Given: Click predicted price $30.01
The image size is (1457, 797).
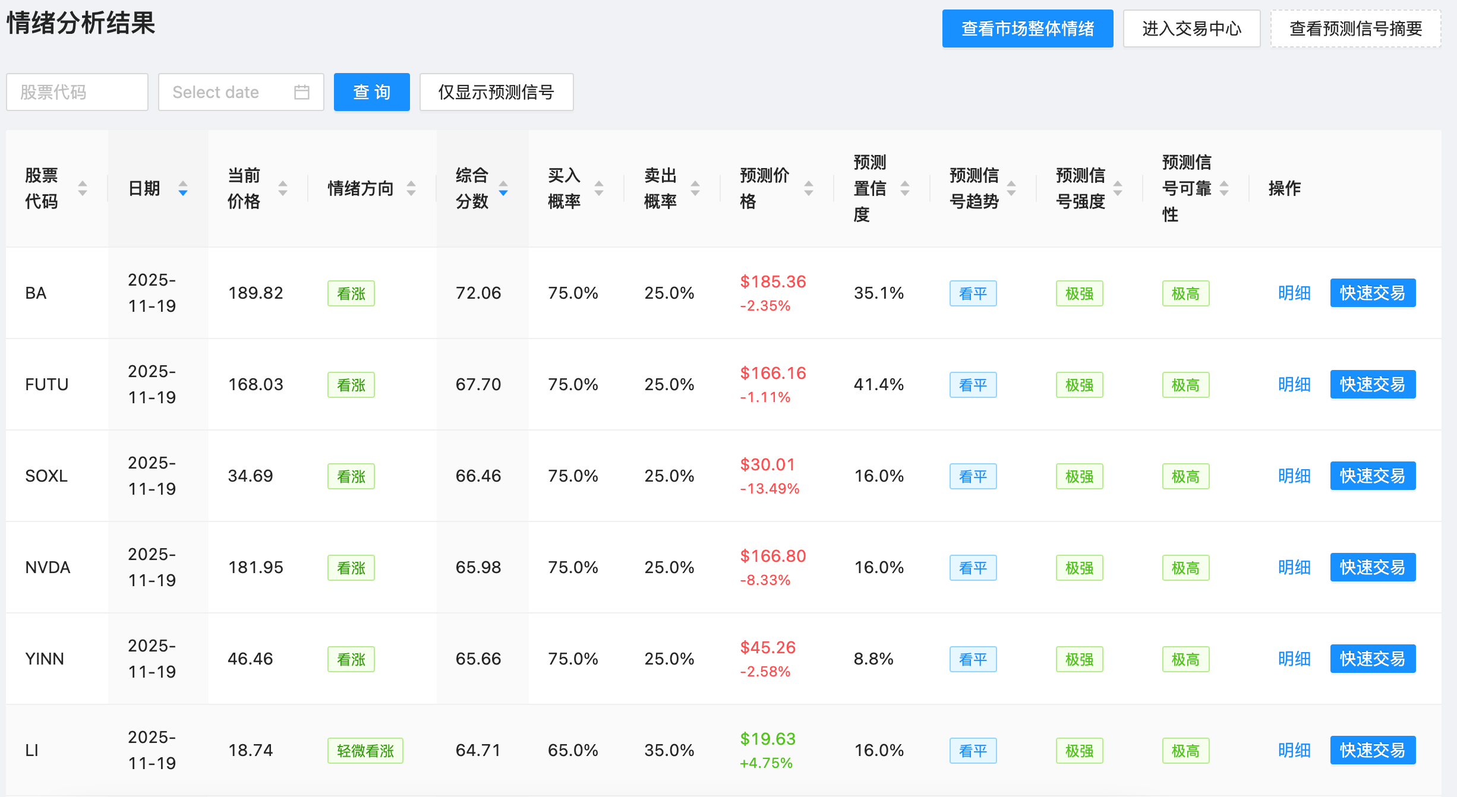Looking at the screenshot, I should click(x=768, y=464).
